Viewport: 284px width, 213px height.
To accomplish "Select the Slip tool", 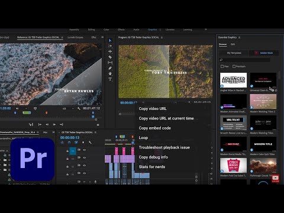I will tap(110, 63).
